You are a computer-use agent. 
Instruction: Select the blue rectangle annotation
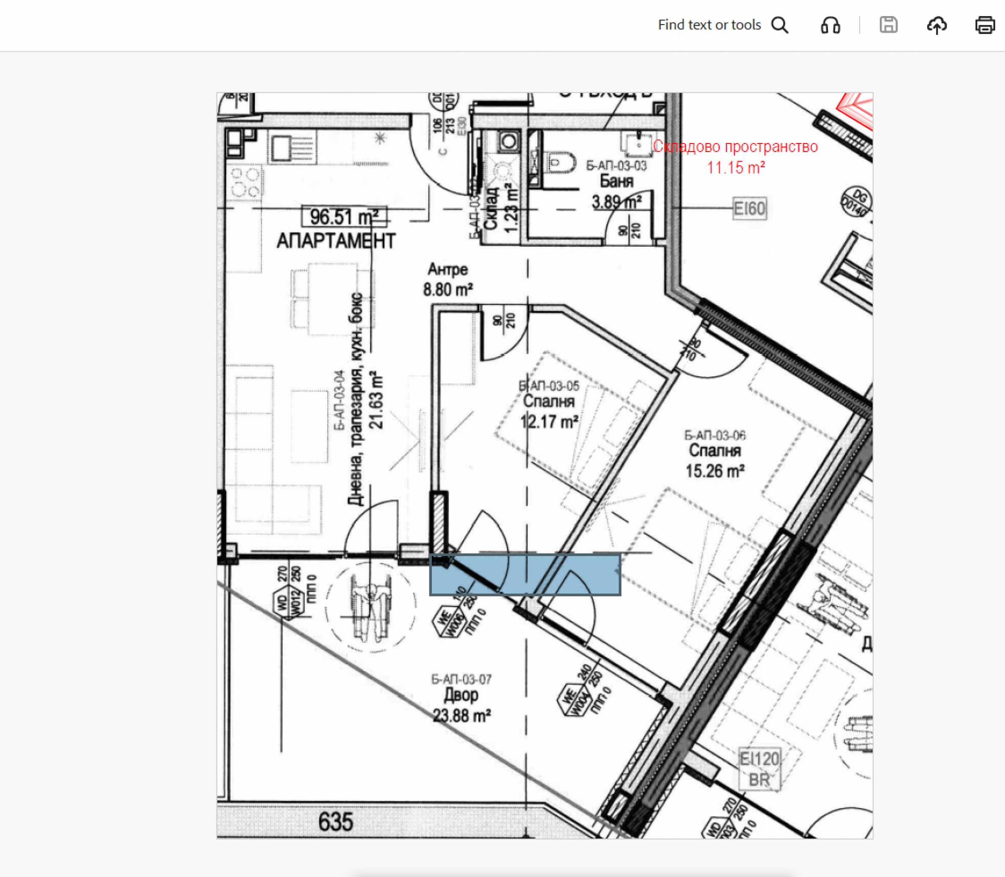pos(525,574)
